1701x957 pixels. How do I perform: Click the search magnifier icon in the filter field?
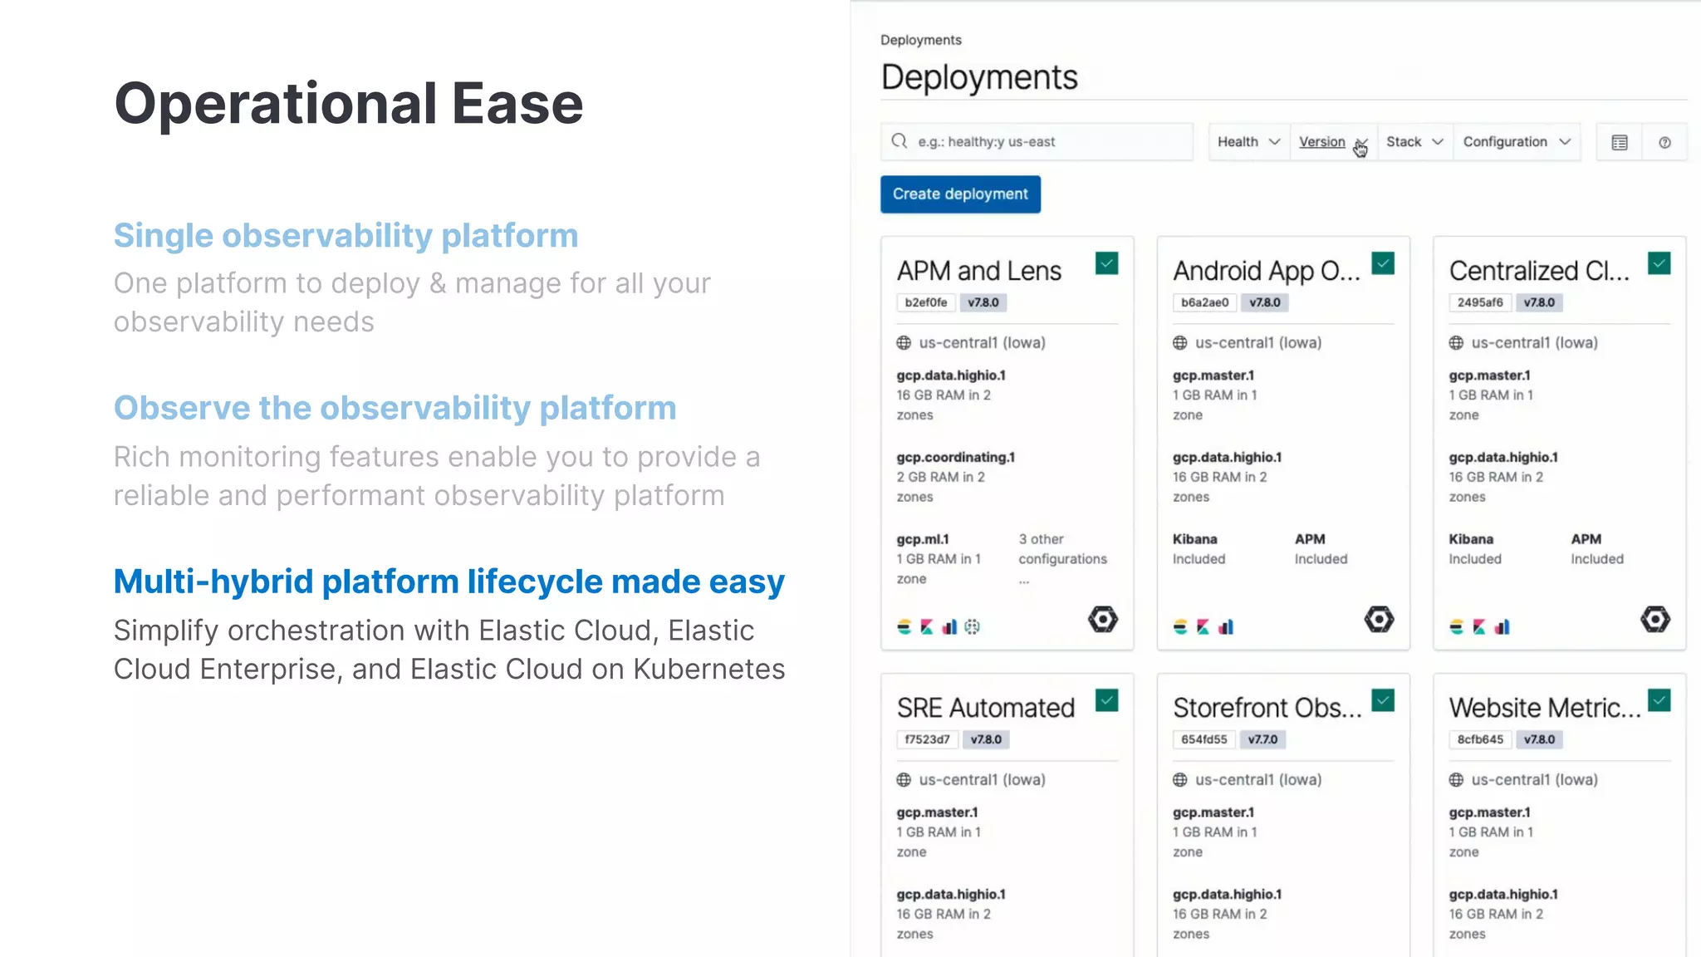point(900,141)
